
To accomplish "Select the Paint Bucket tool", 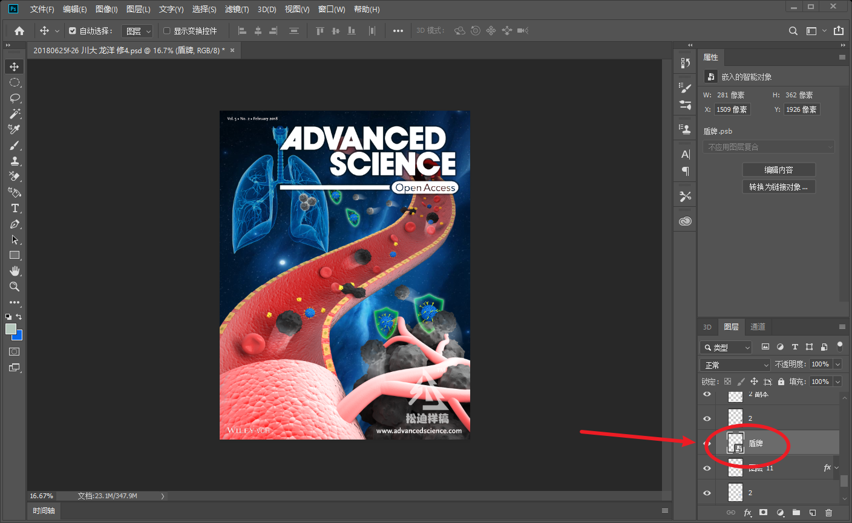I will click(15, 192).
